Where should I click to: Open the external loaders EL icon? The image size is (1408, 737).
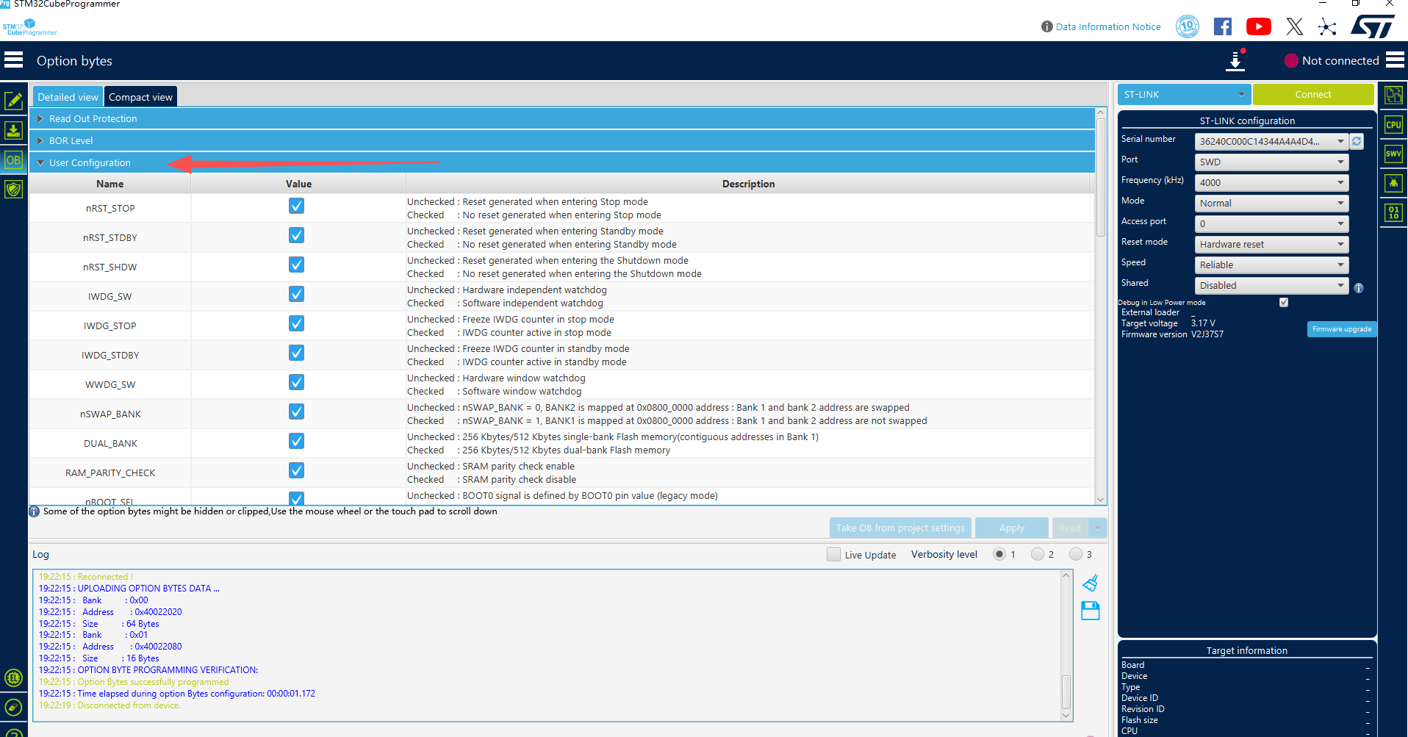[x=13, y=677]
